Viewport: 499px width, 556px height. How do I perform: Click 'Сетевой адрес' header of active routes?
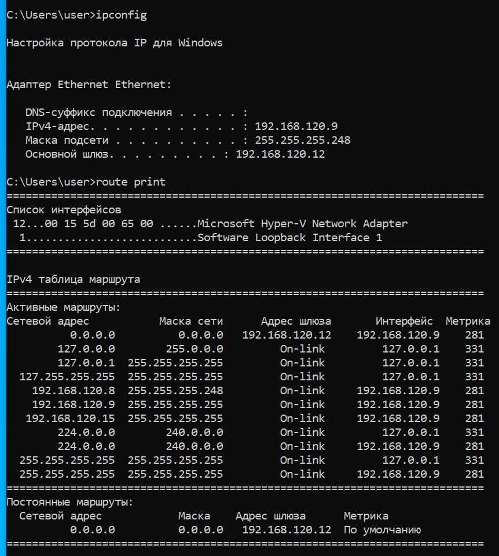click(x=48, y=321)
